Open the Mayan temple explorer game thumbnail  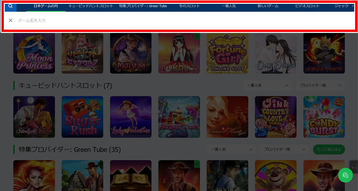coord(83,175)
